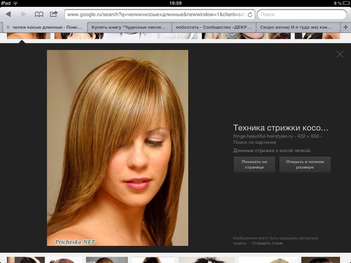Click the 'Отправить отзыв' link
The height and width of the screenshot is (263, 351).
click(x=268, y=243)
